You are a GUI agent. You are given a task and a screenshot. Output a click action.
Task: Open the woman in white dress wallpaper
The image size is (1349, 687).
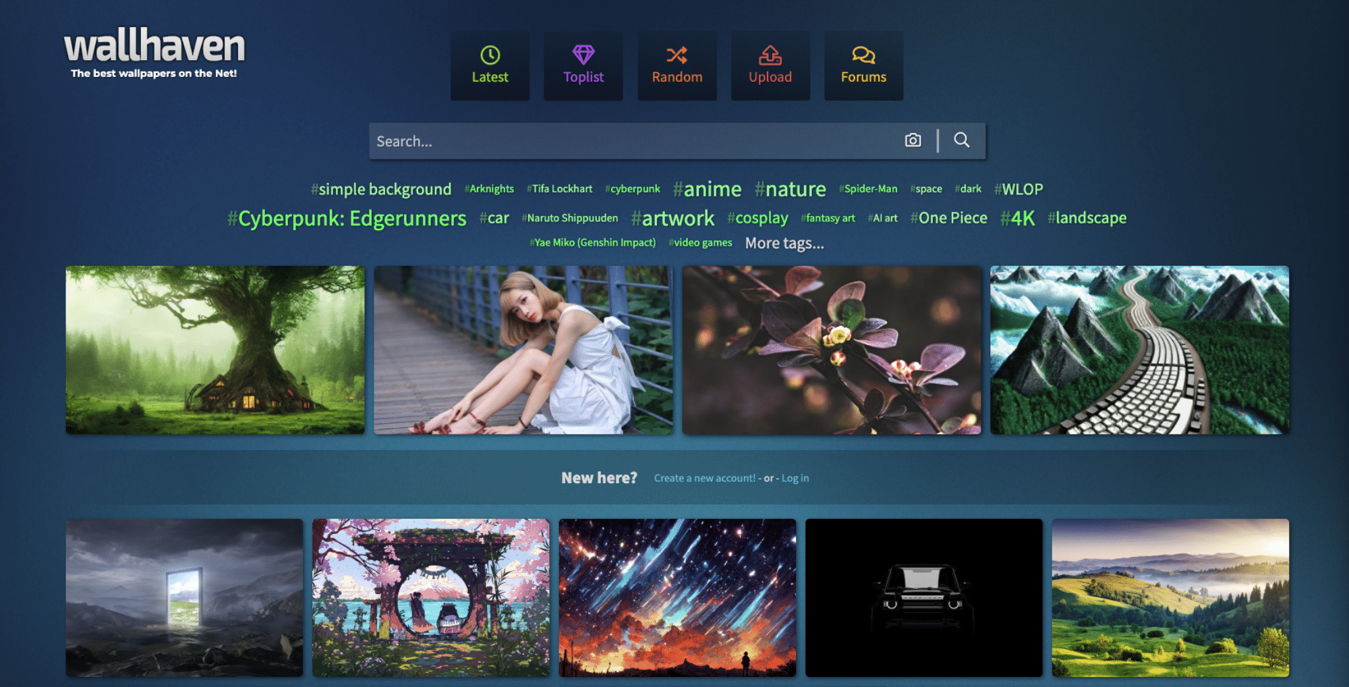coord(523,350)
